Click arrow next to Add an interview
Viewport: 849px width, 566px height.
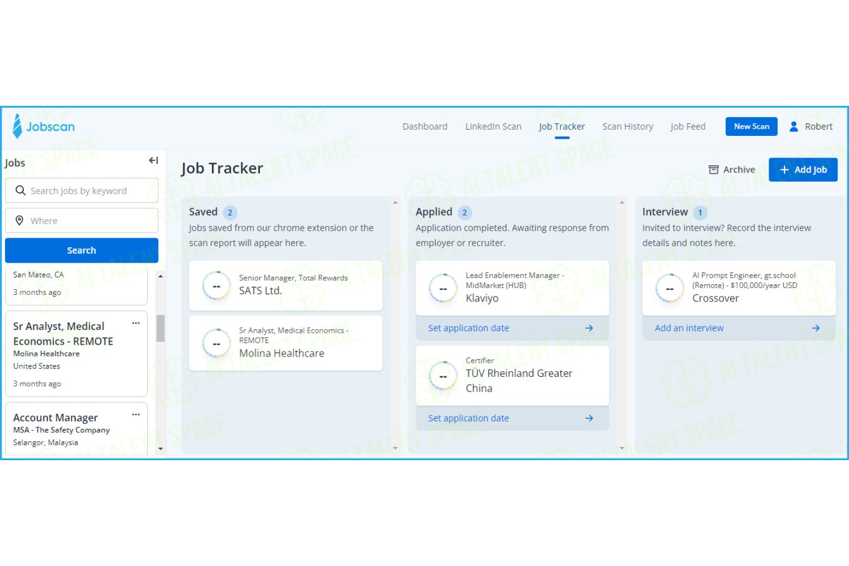[816, 328]
